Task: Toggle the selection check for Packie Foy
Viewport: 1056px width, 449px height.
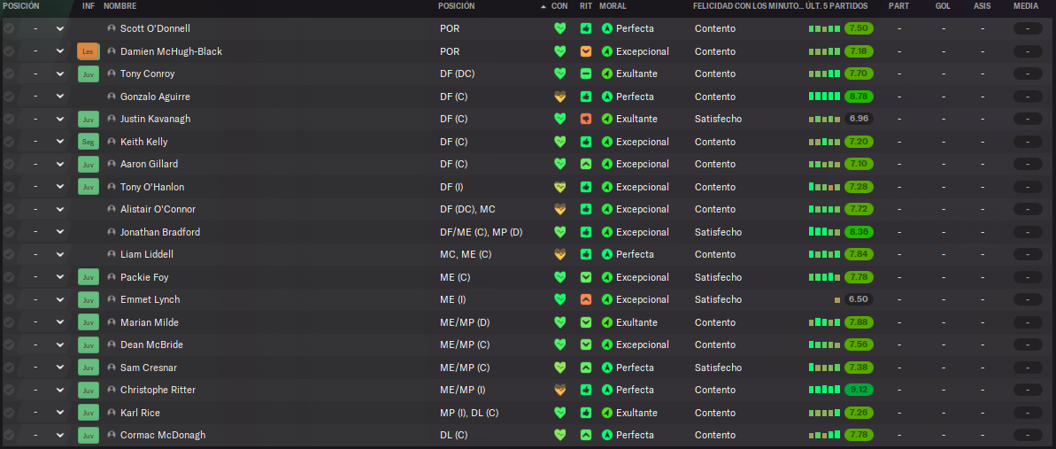Action: click(x=9, y=277)
